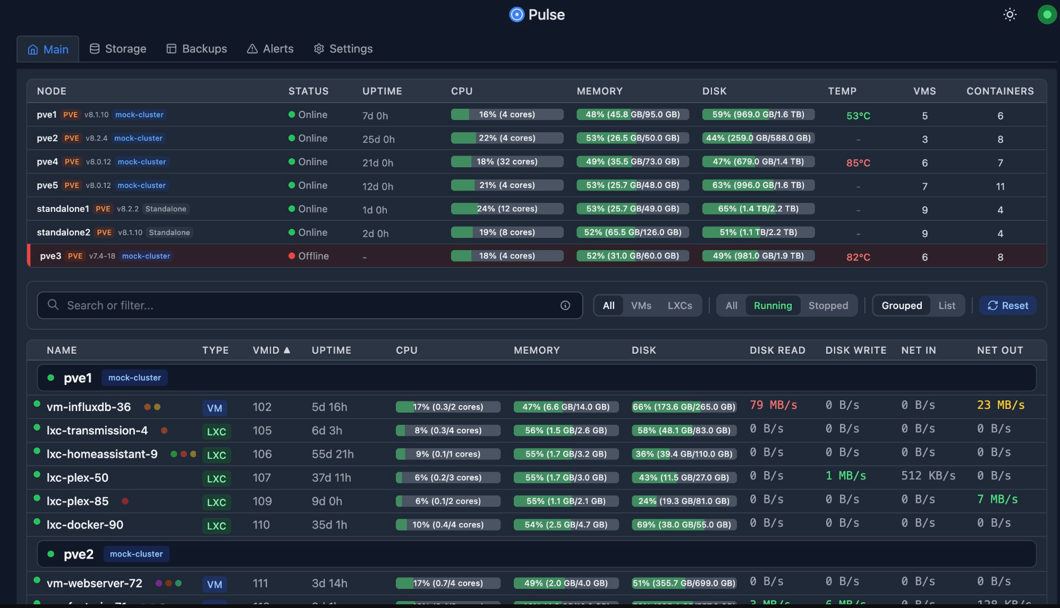The height and width of the screenshot is (608, 1060).
Task: Collapse the pve1 group header
Action: pyautogui.click(x=77, y=378)
